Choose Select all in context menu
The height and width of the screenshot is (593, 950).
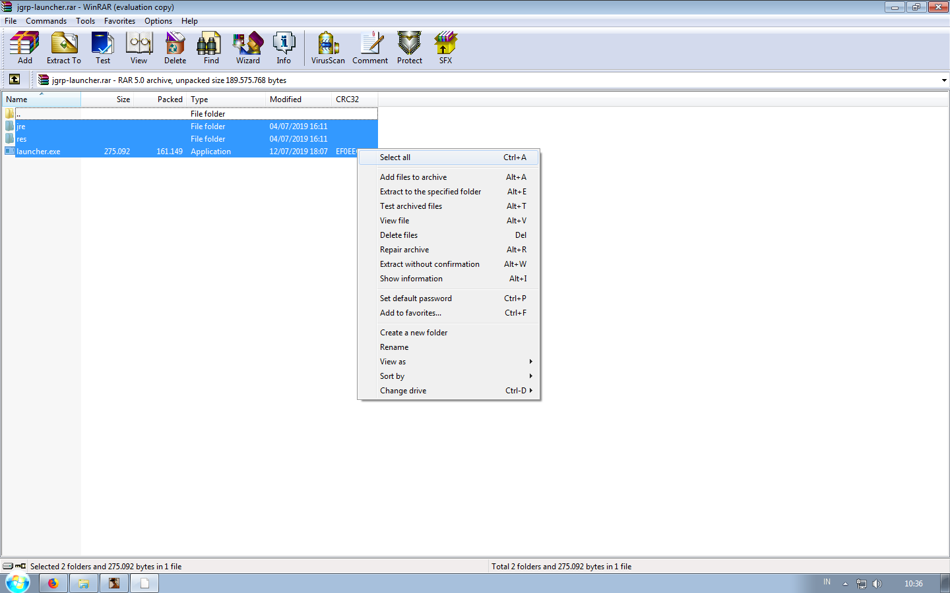pyautogui.click(x=449, y=157)
